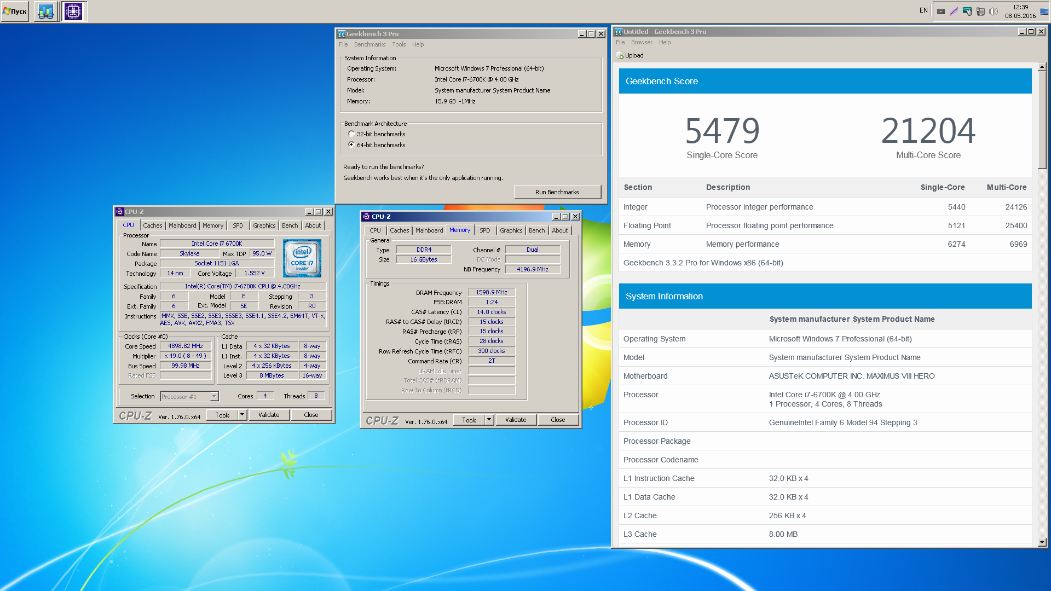Click the Core Speed field 4898.82 MHz
The height and width of the screenshot is (591, 1051).
186,346
